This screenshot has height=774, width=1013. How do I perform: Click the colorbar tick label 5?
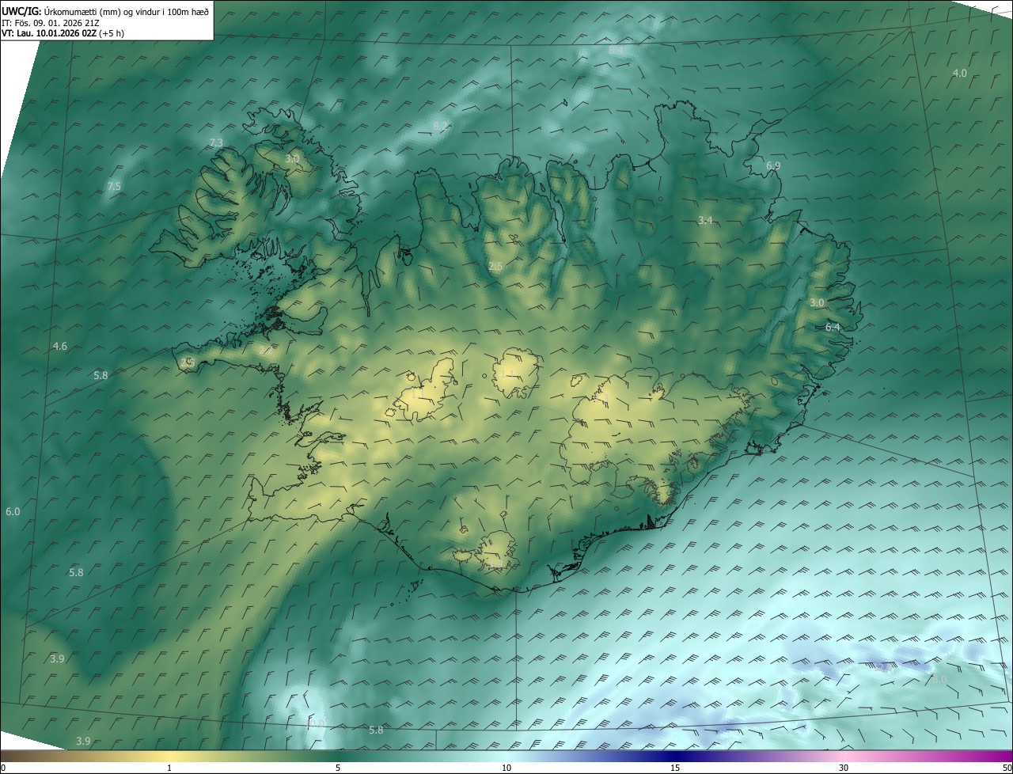click(338, 768)
